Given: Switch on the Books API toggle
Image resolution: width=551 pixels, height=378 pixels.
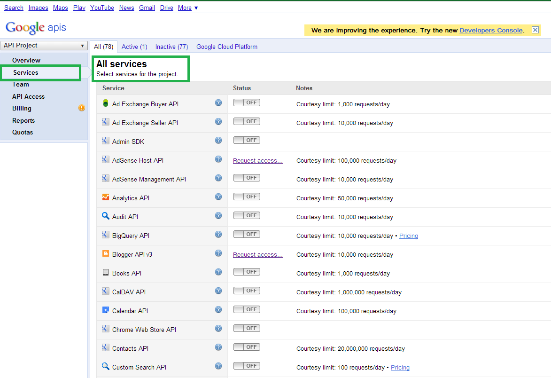Looking at the screenshot, I should (x=247, y=272).
